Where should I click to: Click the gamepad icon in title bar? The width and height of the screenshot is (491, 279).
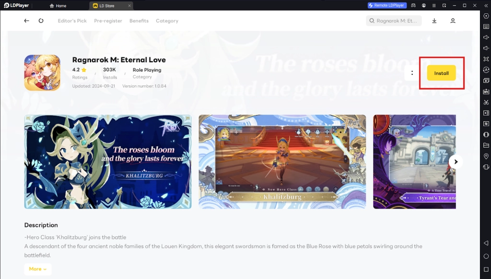click(x=413, y=5)
